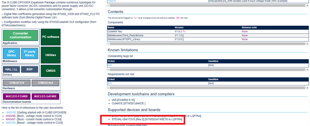
Task: Click the changed-flag icon beside V1.0.2
Action: point(184,31)
